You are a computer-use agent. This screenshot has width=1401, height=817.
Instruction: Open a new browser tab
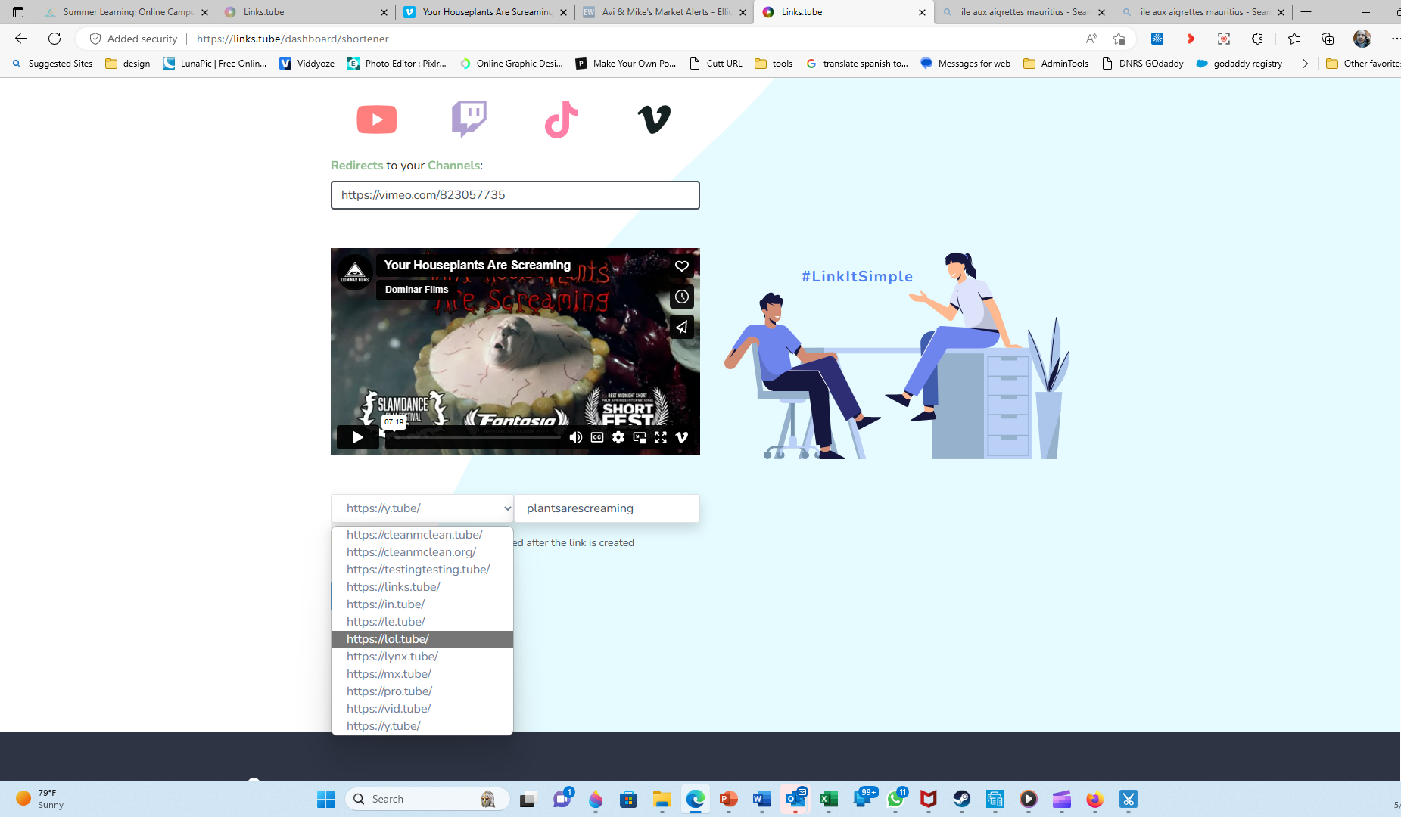pyautogui.click(x=1306, y=12)
